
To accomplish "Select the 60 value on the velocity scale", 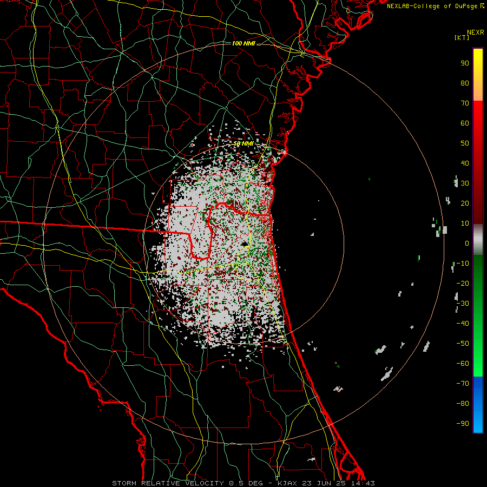I will 465,123.
